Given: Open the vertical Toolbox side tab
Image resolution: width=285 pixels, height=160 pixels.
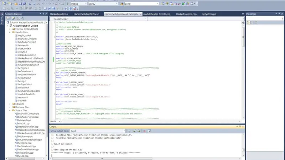Looking at the screenshot, I should click(x=2, y=19).
